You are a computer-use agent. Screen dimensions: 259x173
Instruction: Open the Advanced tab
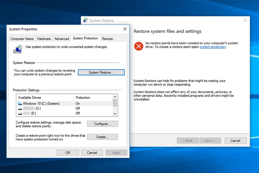click(x=62, y=39)
